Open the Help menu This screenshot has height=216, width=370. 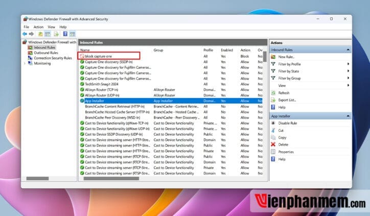(63, 27)
